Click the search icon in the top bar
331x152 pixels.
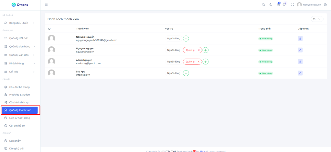pos(263,5)
